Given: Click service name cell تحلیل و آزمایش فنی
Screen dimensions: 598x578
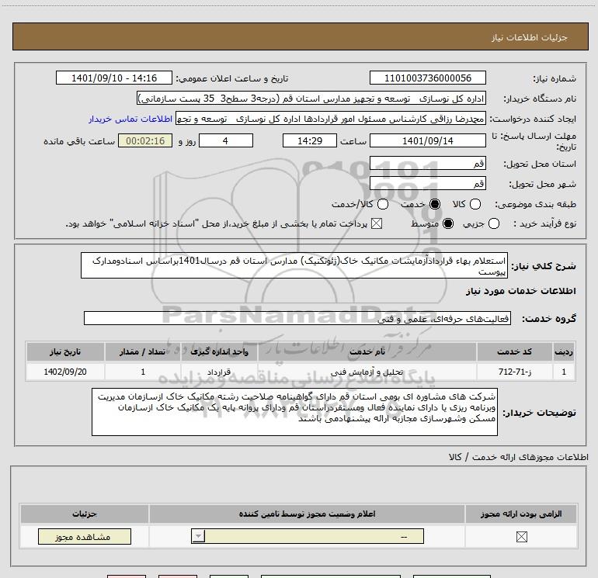Looking at the screenshot, I should [x=367, y=372].
